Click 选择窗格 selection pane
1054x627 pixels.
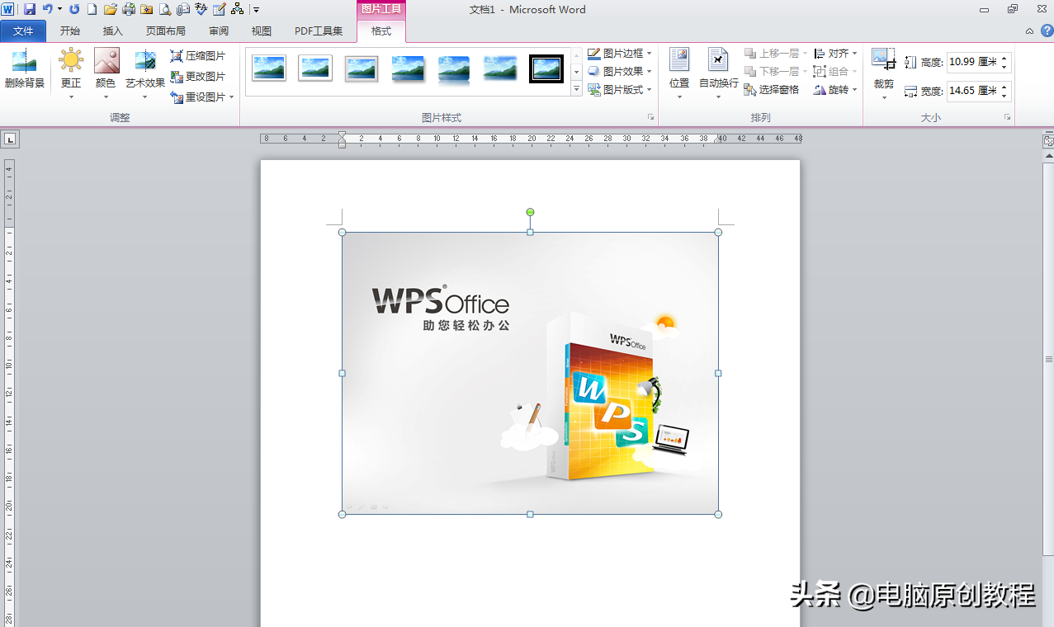click(x=772, y=90)
